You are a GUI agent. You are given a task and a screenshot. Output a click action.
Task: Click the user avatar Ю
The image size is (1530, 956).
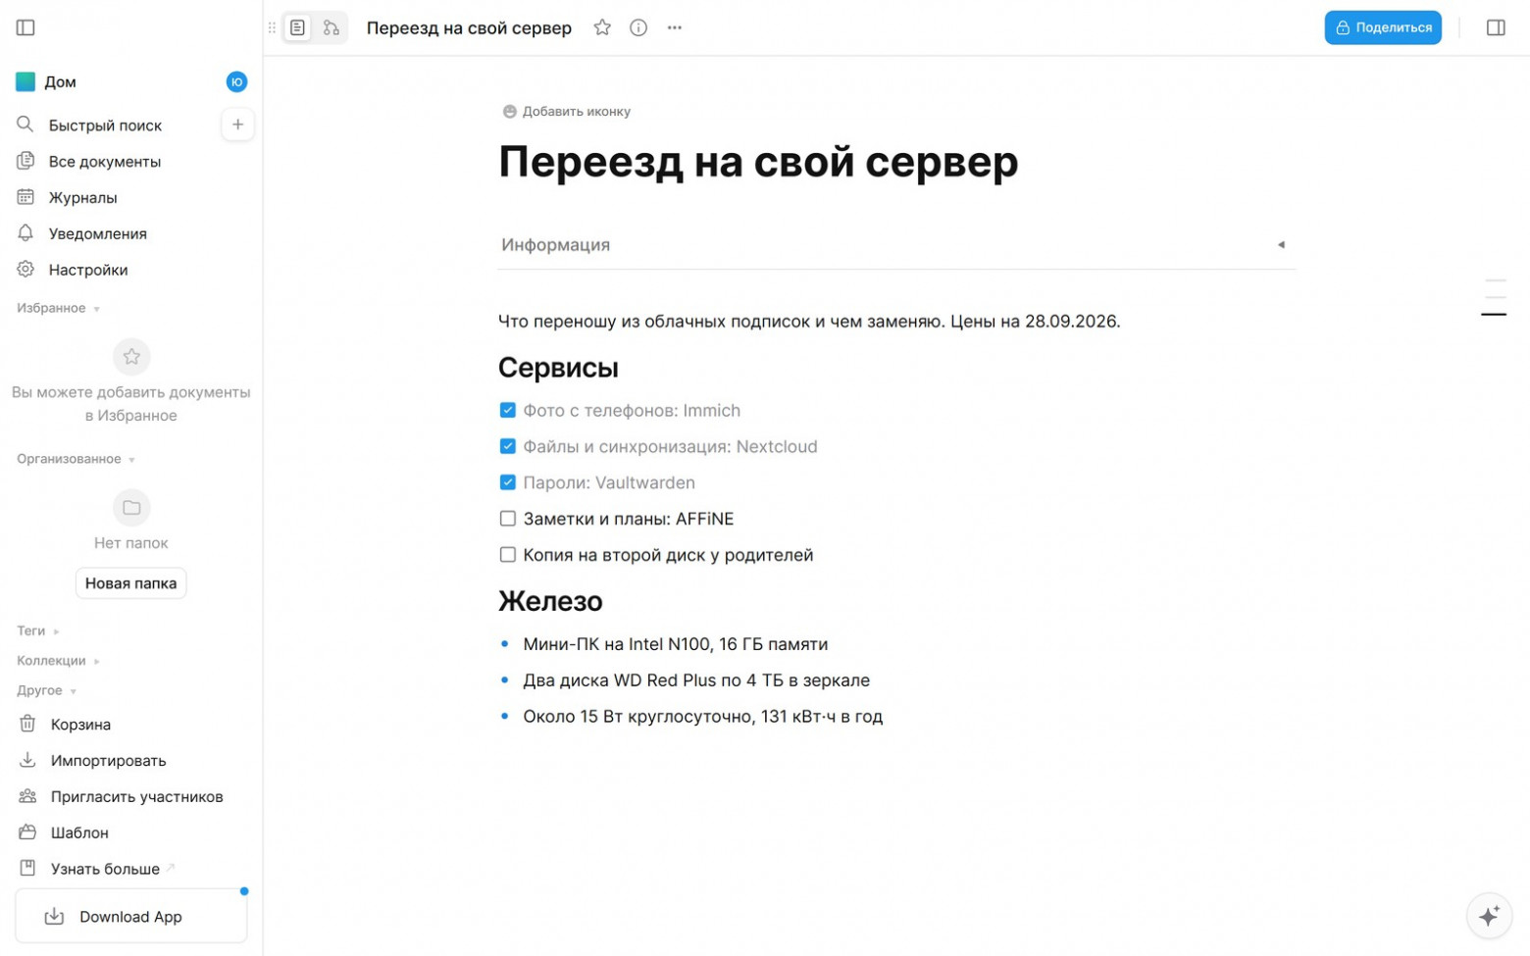236,82
